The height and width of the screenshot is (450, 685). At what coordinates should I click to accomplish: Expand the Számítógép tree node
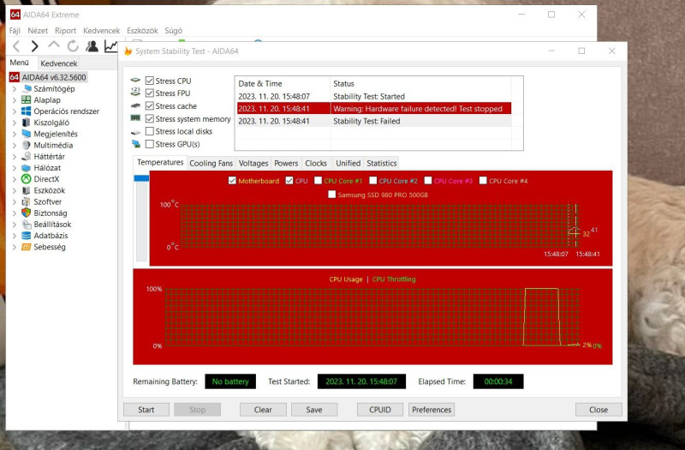[14, 89]
